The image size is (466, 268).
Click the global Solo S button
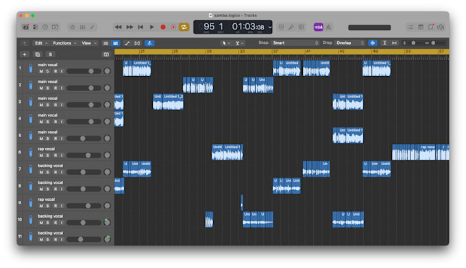(x=50, y=54)
